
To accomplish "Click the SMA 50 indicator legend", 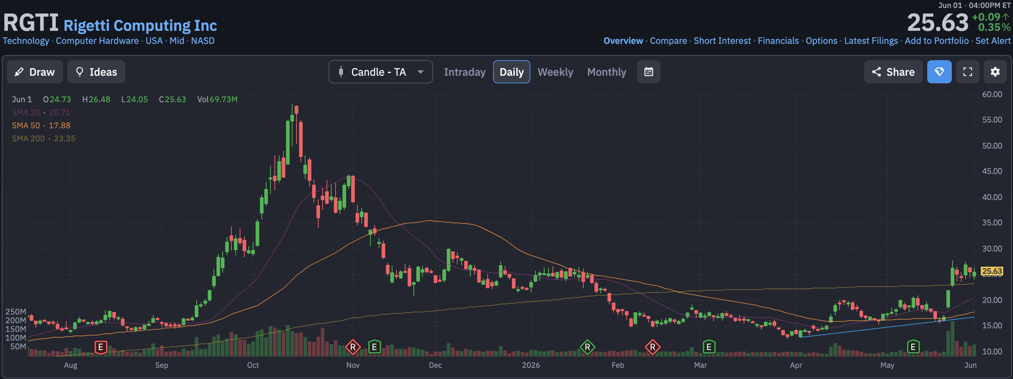I will [41, 125].
